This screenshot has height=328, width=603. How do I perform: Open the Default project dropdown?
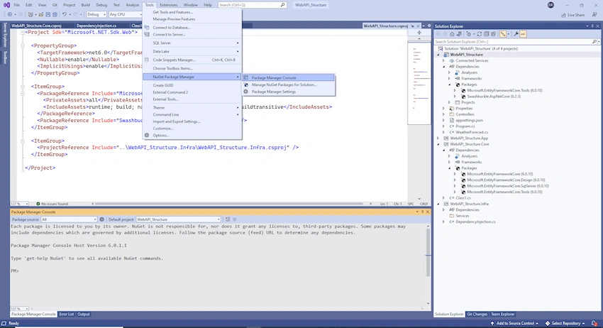178,219
